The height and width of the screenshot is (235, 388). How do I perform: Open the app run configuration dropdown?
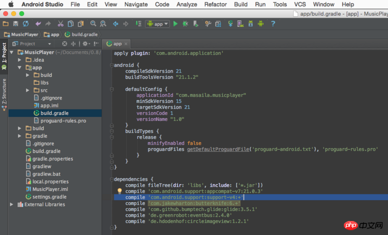(x=157, y=24)
